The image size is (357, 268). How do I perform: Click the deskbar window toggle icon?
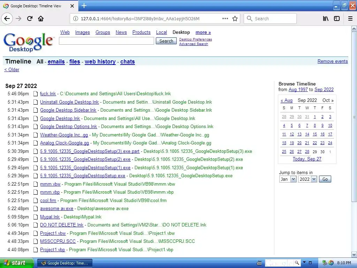coord(310,263)
